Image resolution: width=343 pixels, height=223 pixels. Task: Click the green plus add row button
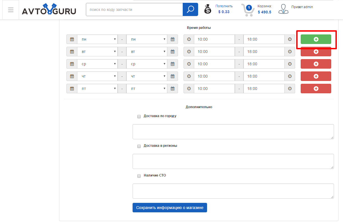(316, 39)
